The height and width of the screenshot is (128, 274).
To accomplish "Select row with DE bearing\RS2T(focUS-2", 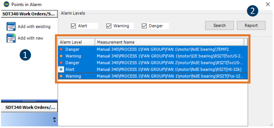I will [x=153, y=56].
